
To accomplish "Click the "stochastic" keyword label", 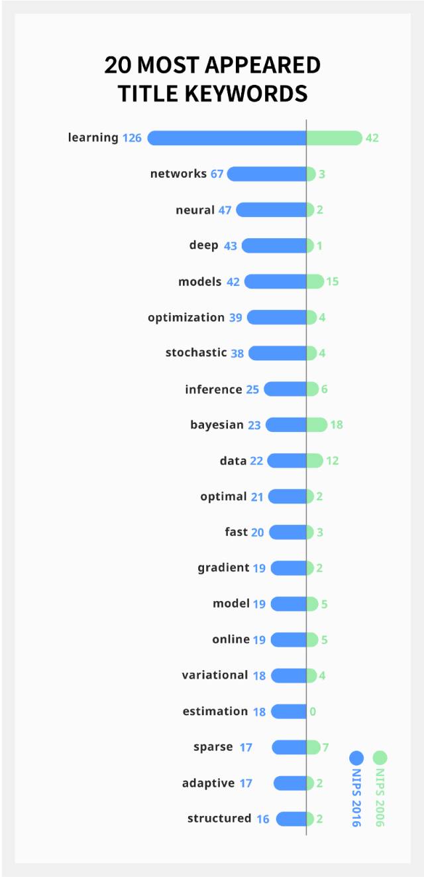I will (196, 353).
